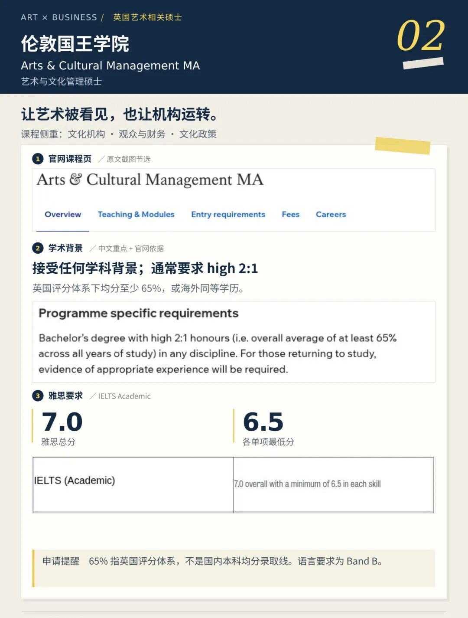Click 'Arts & Cultural Management MA' header subtitle
The height and width of the screenshot is (618, 468).
[110, 65]
